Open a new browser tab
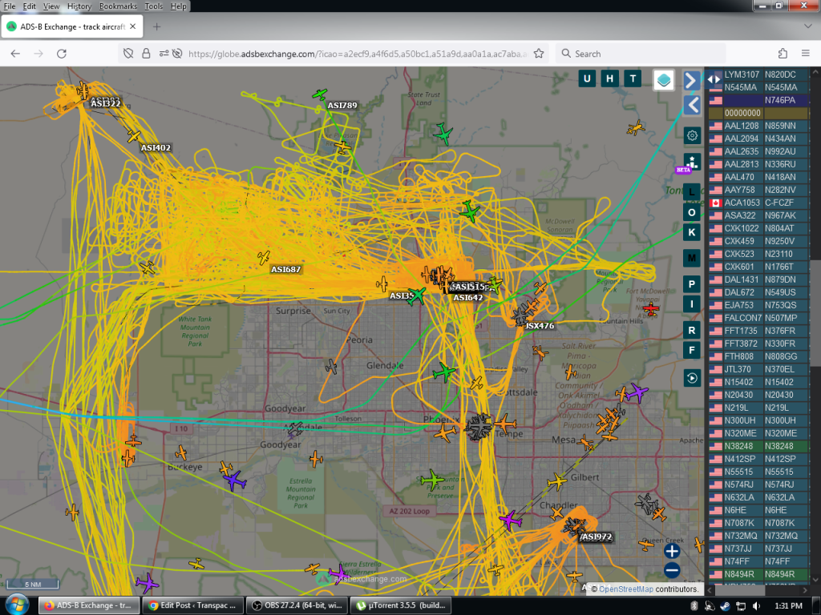This screenshot has width=821, height=615. coord(156,26)
